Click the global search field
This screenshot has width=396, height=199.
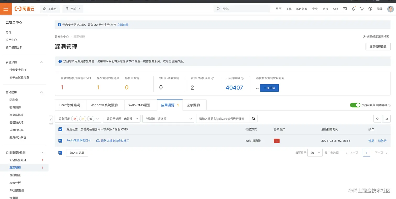tap(242, 9)
